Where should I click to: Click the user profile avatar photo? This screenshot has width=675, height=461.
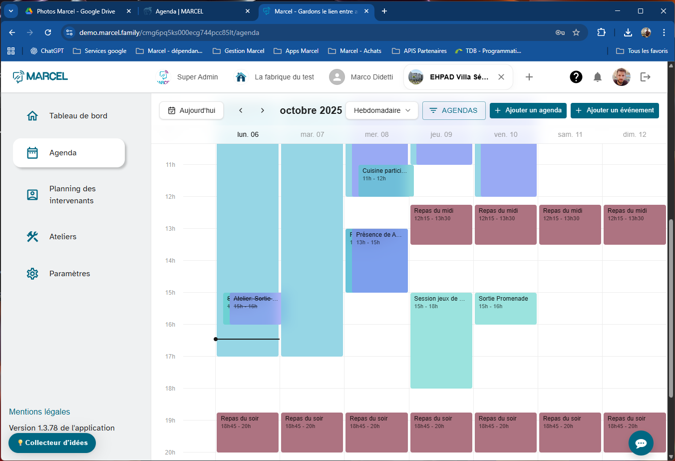point(621,77)
